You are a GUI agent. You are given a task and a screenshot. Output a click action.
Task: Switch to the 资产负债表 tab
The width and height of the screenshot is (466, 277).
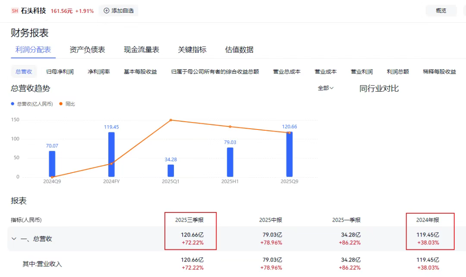(87, 50)
